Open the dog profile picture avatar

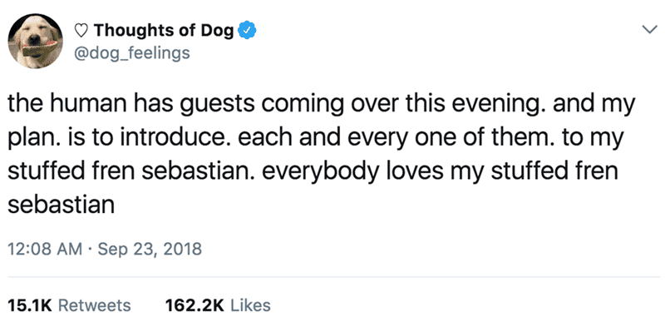(36, 41)
